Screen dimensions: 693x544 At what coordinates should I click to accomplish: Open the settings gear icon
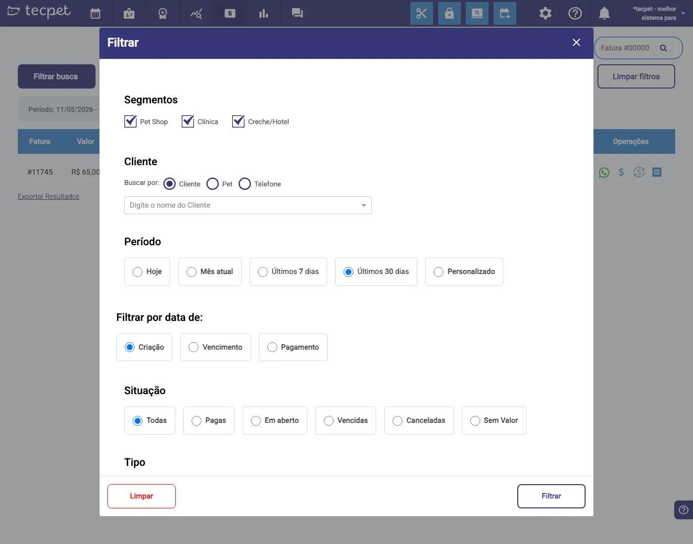[x=545, y=13]
